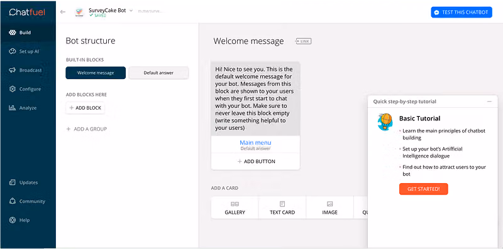
Task: Add an IMAGE card
Action: [329, 208]
